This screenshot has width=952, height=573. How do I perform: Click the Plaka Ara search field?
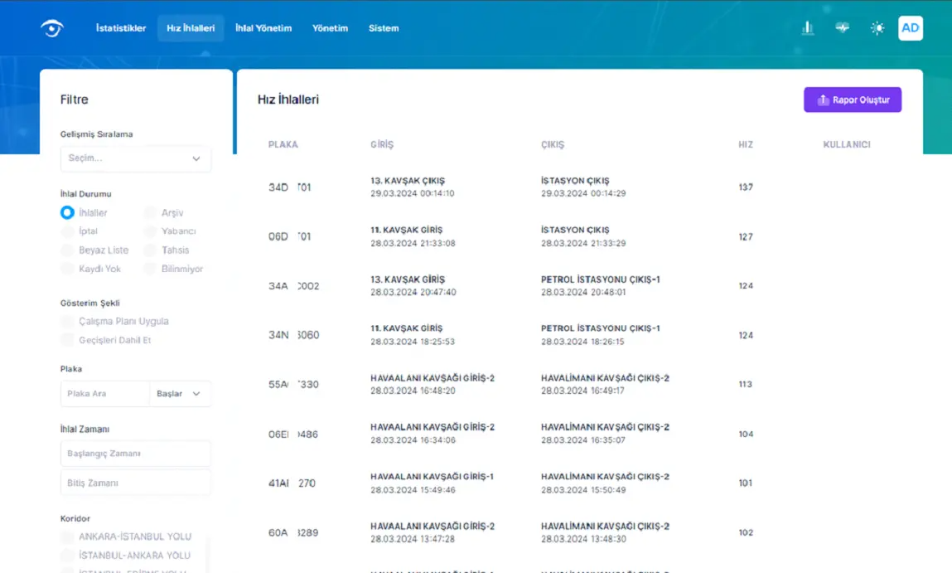pos(105,394)
